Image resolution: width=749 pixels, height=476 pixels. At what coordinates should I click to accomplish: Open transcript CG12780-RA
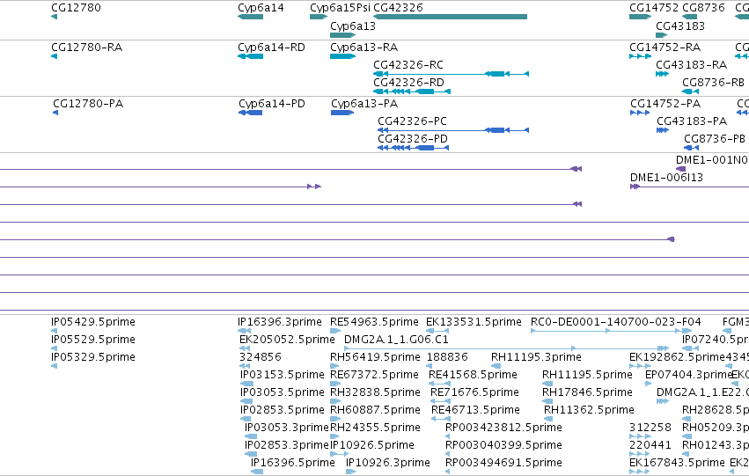click(x=86, y=48)
